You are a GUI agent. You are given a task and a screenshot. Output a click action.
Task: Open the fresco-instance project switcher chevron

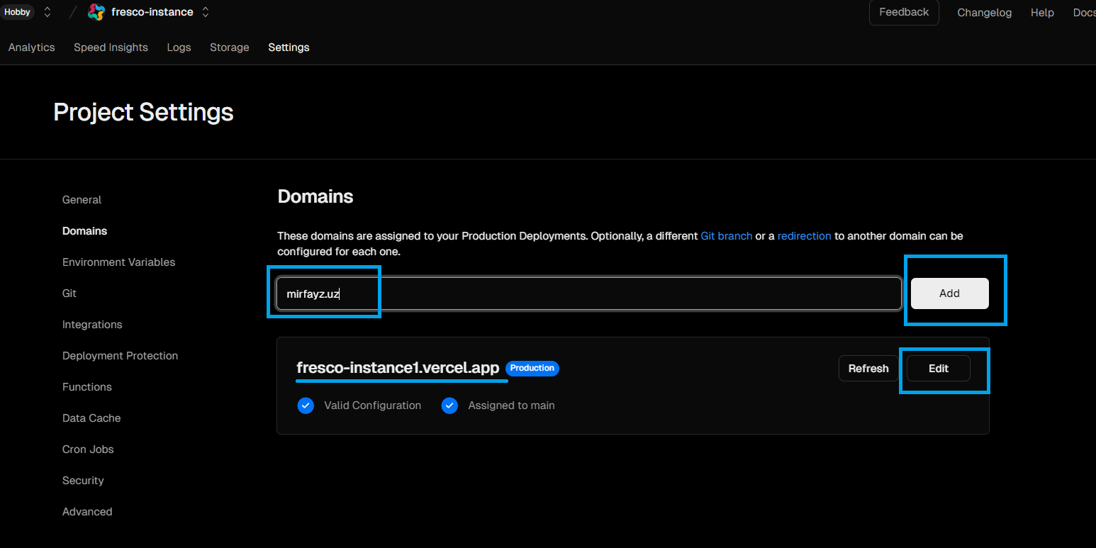[206, 12]
